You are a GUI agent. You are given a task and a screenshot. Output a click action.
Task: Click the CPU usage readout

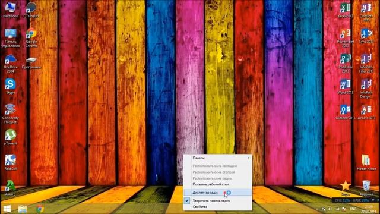343,200
